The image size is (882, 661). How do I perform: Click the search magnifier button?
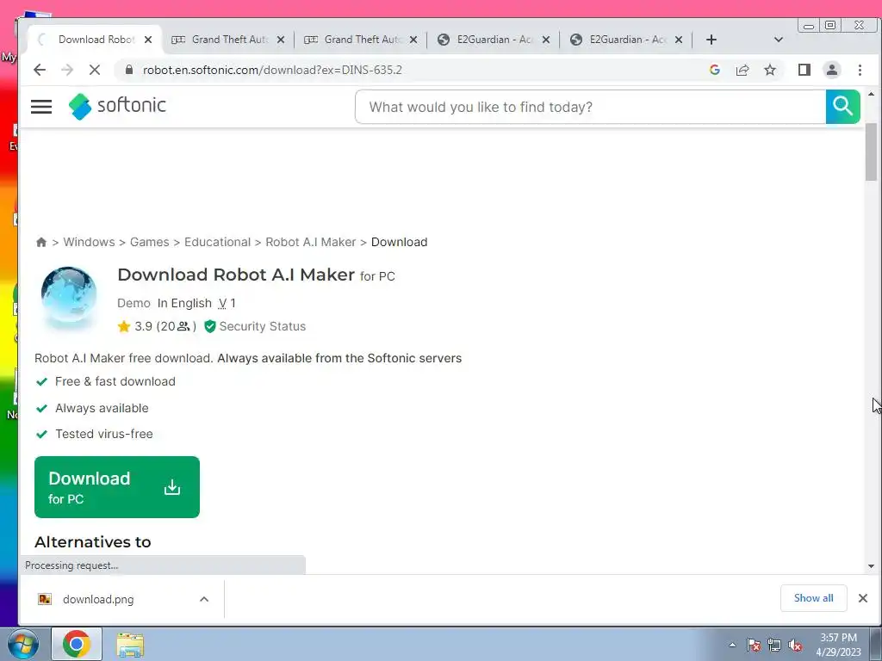coord(842,106)
